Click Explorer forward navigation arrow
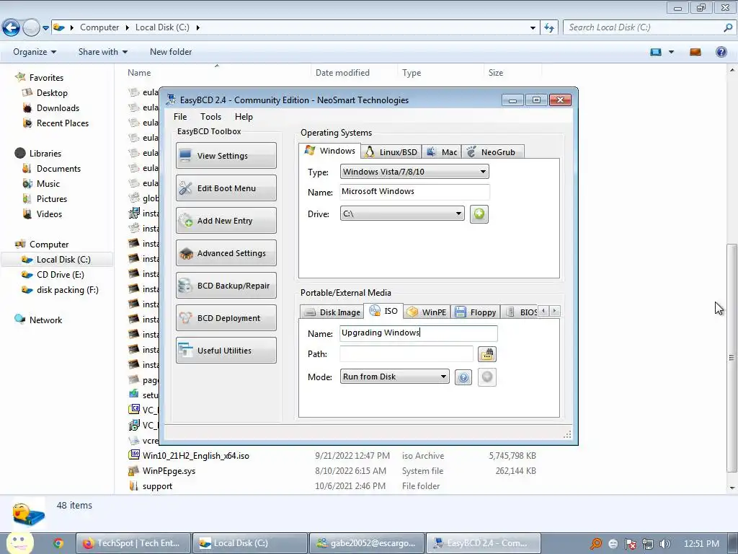The image size is (738, 554). point(31,28)
